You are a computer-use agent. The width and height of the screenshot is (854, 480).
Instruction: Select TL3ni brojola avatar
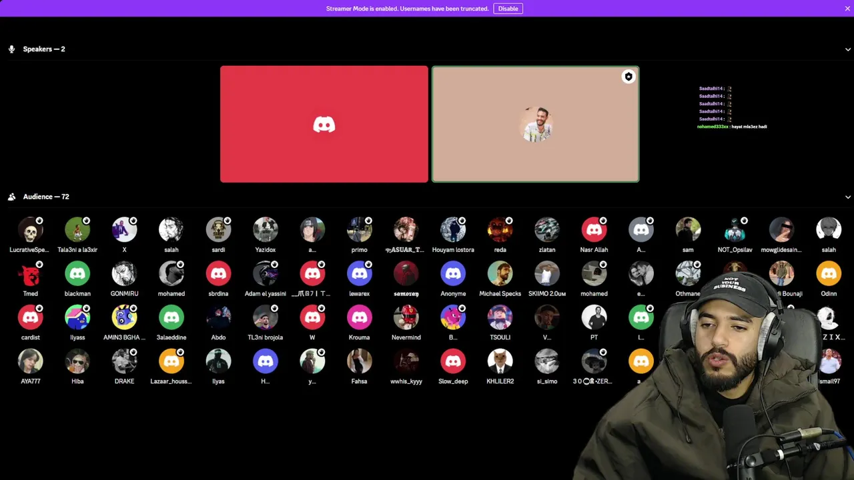[x=266, y=317]
